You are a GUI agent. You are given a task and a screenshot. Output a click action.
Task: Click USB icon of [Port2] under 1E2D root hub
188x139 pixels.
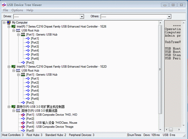point(23,102)
